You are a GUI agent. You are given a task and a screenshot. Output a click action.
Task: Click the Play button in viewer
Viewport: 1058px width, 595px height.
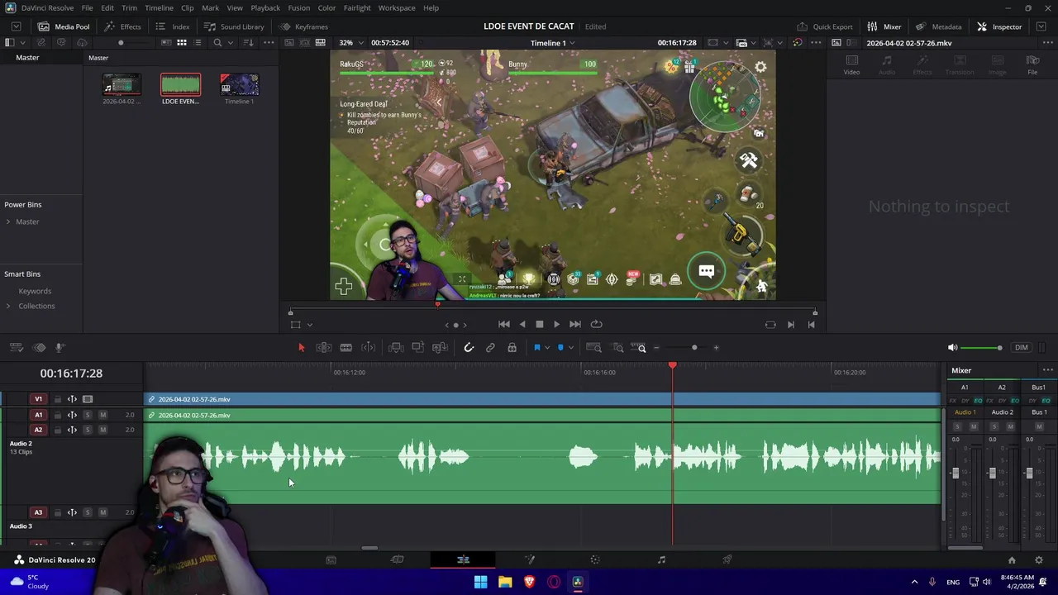click(556, 325)
